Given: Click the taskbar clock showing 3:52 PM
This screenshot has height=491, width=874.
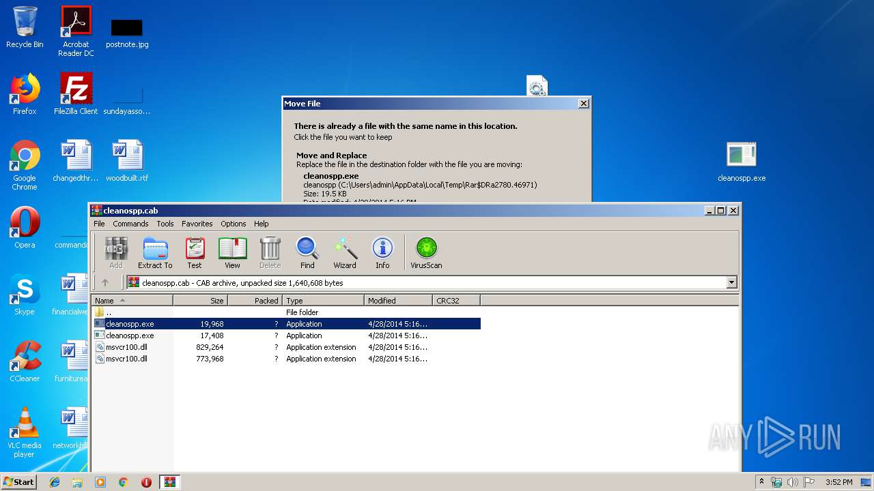Looking at the screenshot, I should pos(838,482).
